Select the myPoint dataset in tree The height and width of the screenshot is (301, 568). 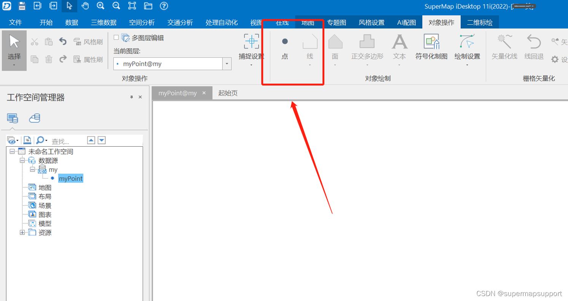point(70,178)
